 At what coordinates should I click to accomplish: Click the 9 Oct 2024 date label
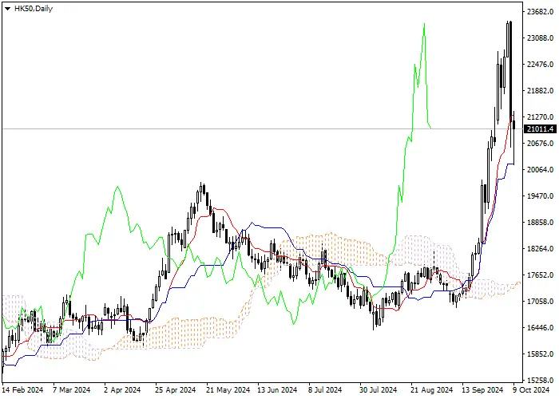(531, 390)
